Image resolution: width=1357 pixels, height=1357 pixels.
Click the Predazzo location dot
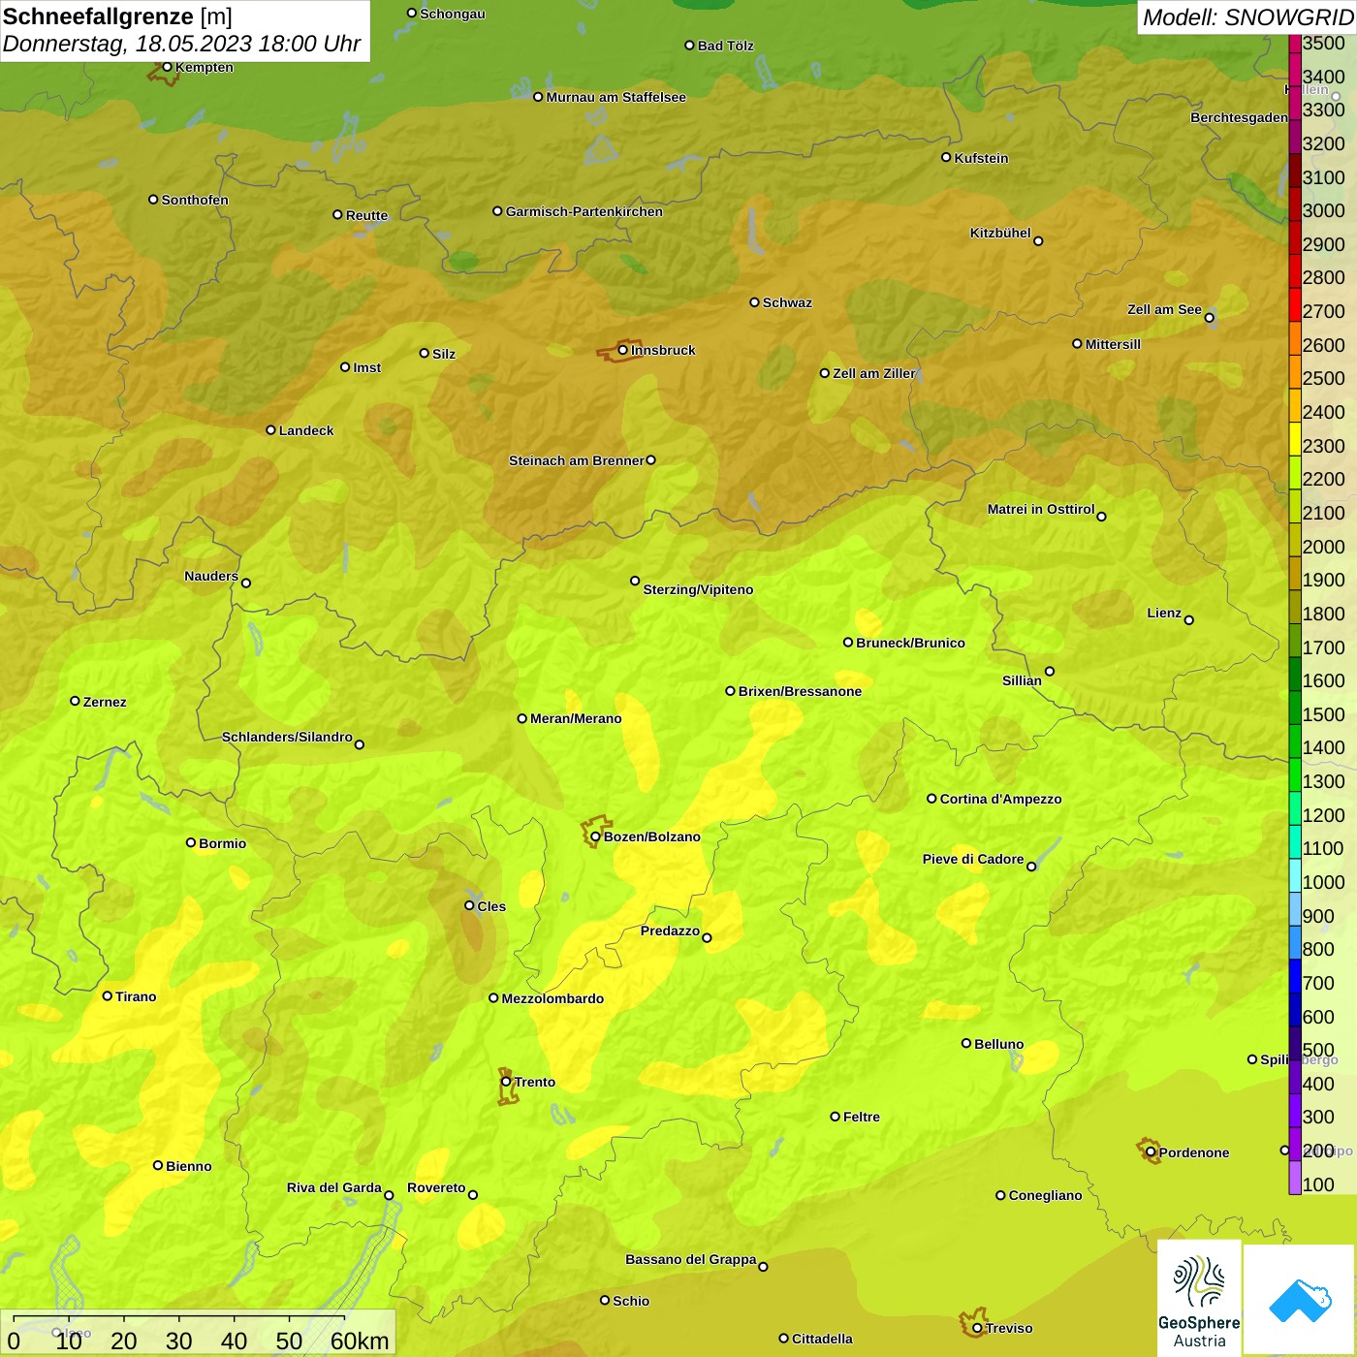click(707, 937)
